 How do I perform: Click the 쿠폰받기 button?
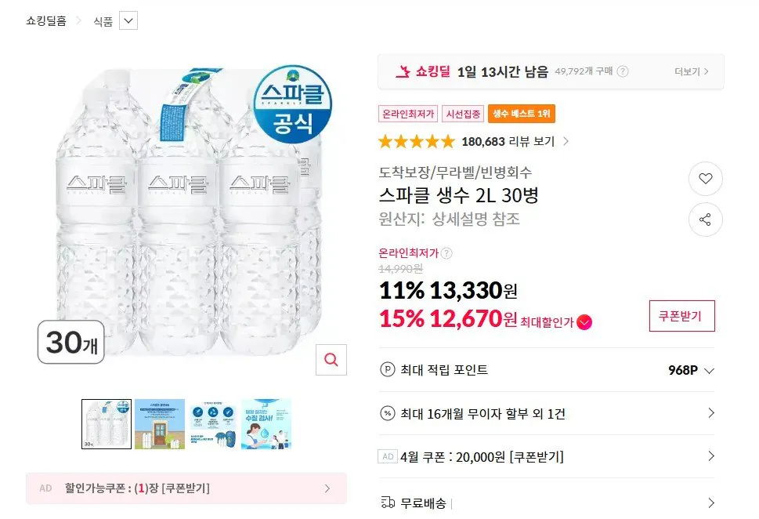681,316
